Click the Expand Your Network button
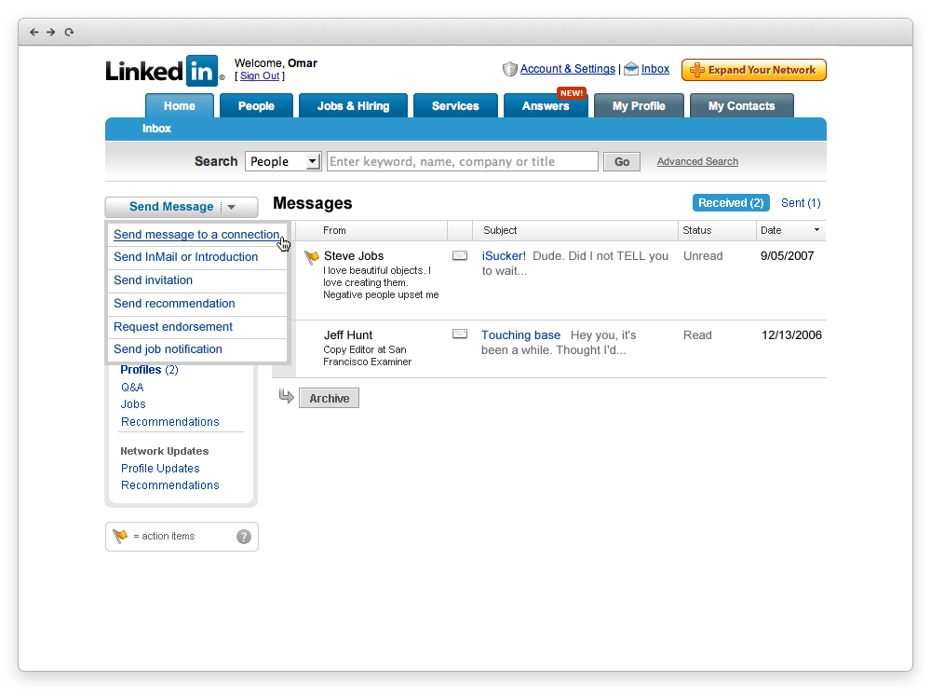931x696 pixels. [754, 70]
